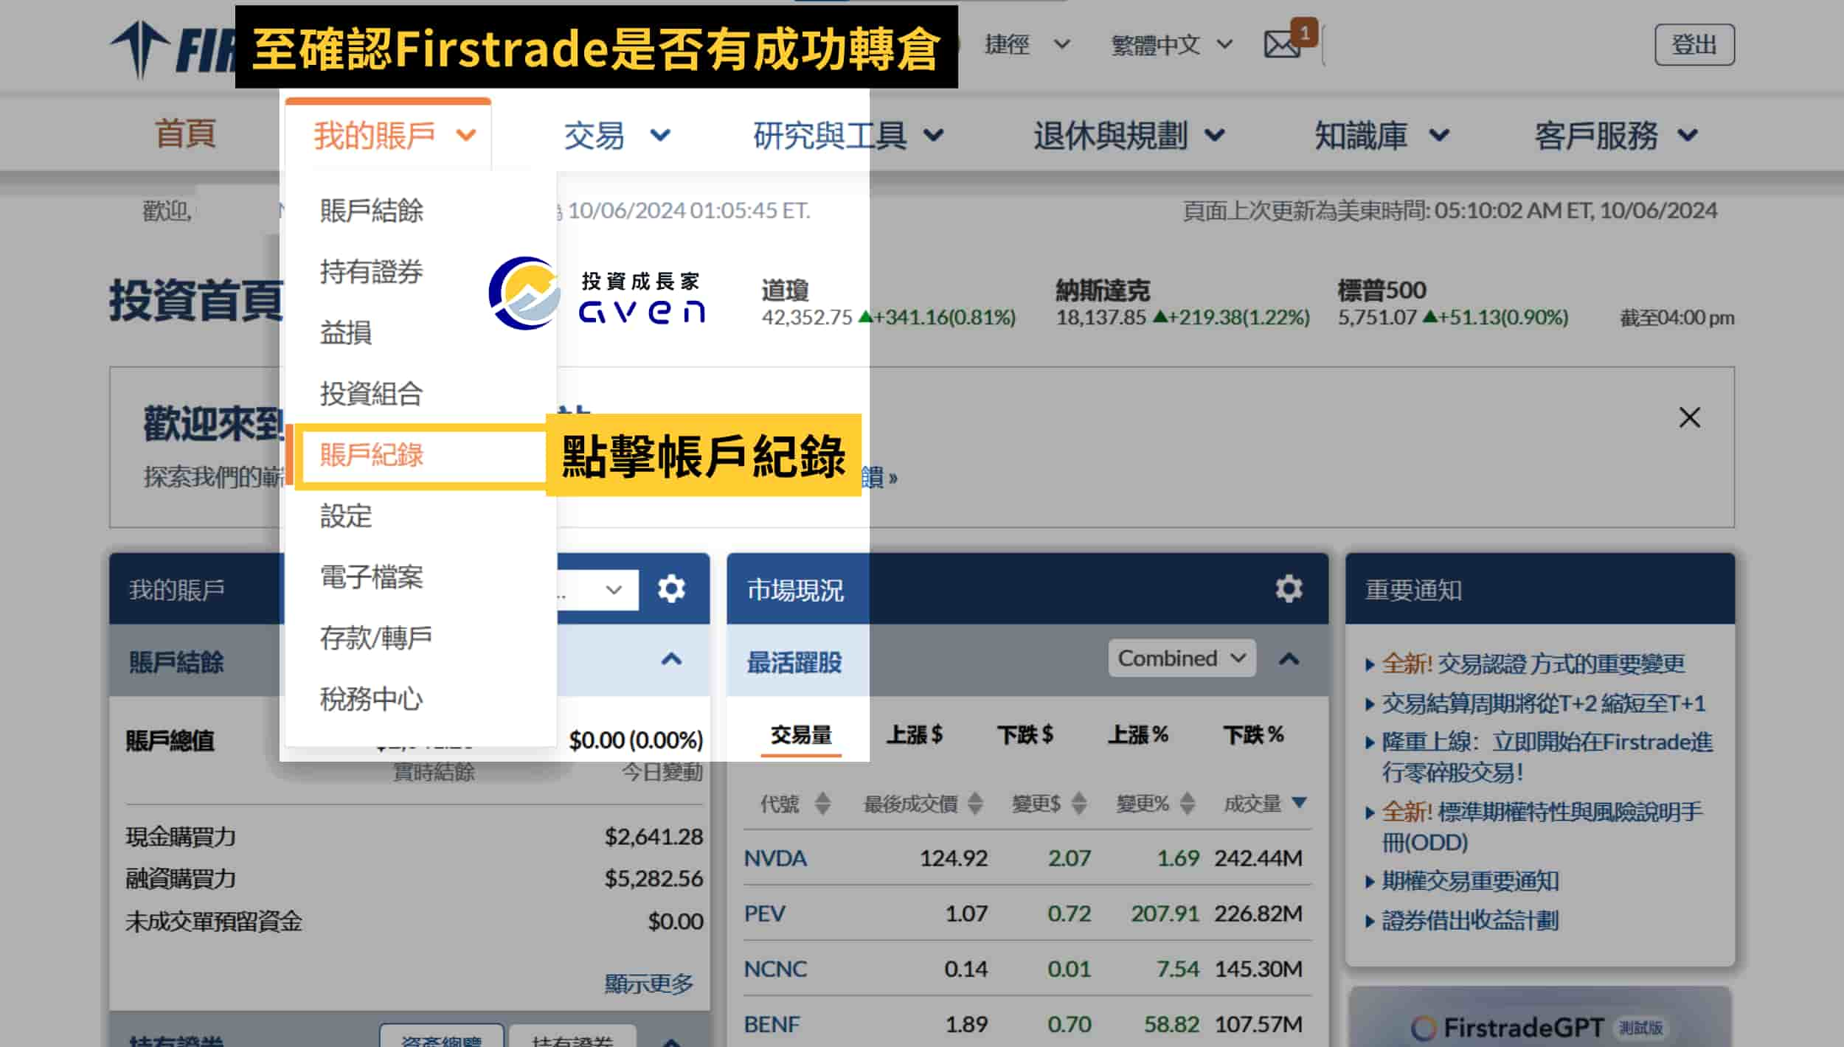Sort table by 最後成交價 column arrows
1844x1047 pixels.
click(x=975, y=803)
